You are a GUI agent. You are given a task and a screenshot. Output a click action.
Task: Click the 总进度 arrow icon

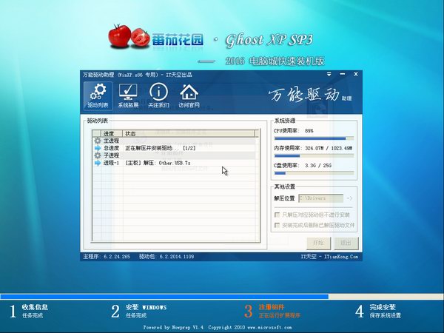pos(97,148)
